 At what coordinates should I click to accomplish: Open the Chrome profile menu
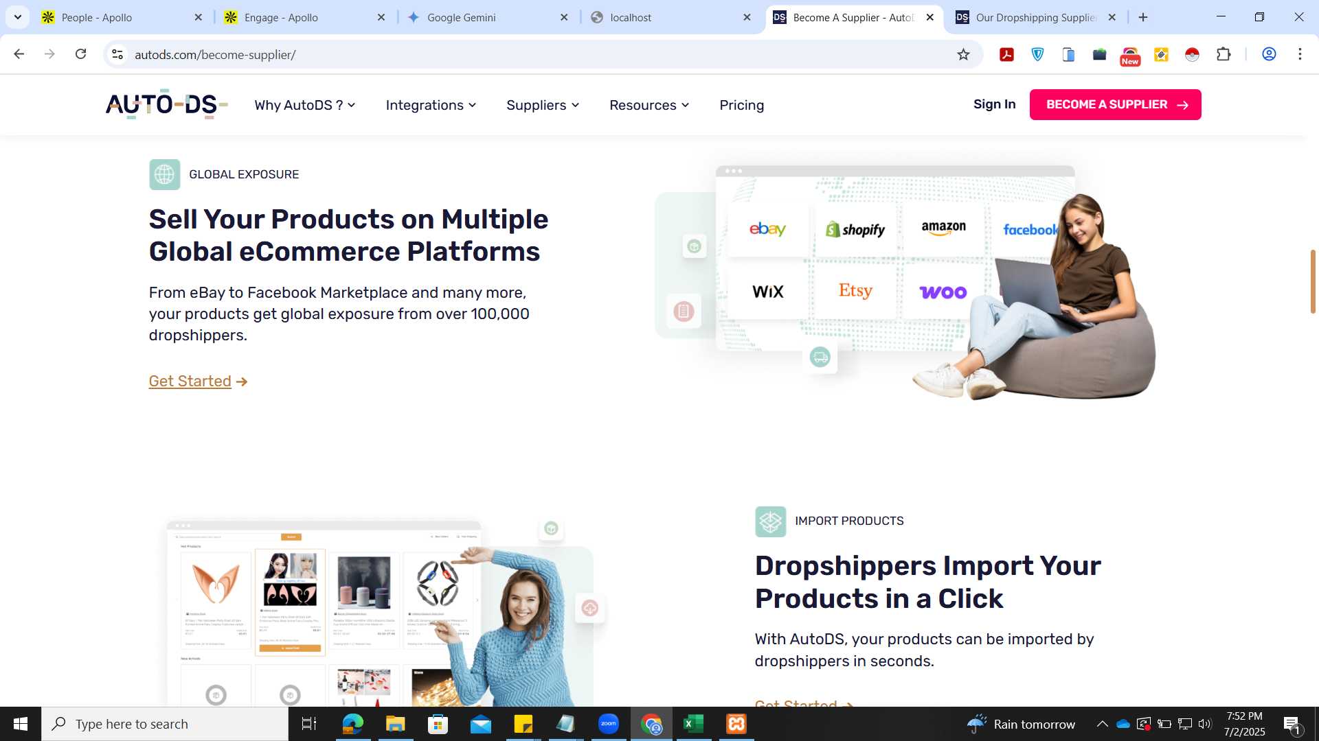[x=1269, y=54]
